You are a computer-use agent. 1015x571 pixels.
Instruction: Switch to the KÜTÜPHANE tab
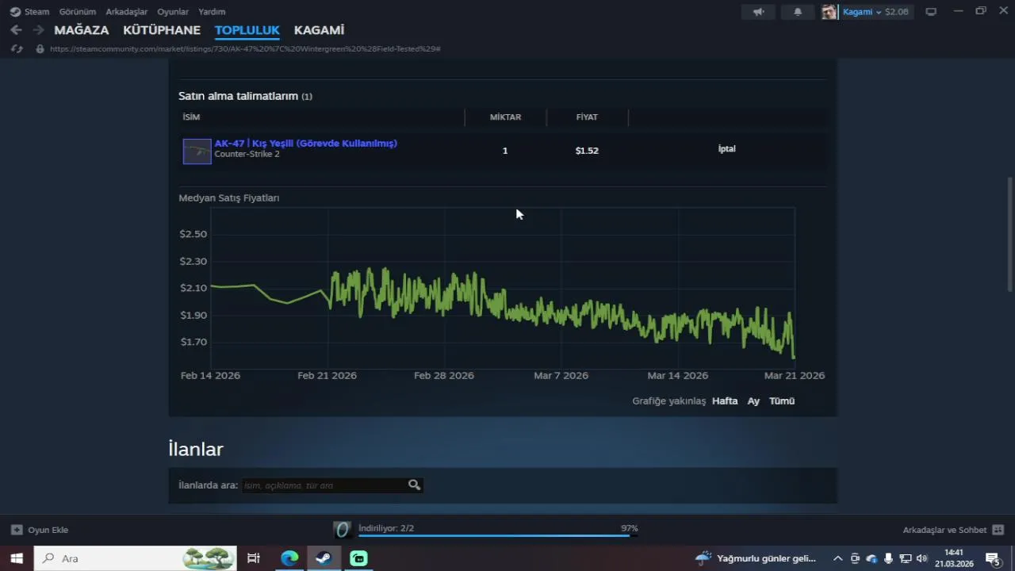click(x=162, y=30)
